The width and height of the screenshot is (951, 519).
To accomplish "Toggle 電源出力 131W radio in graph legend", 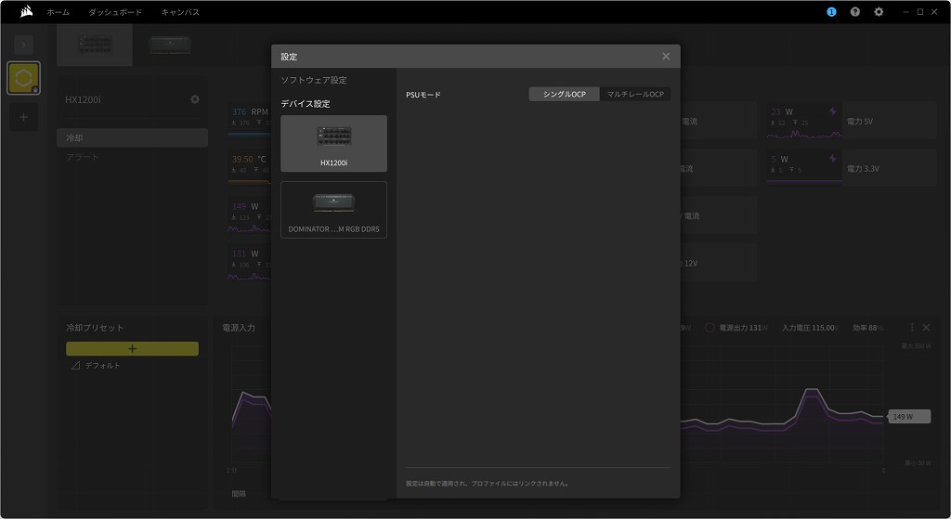I will tap(710, 328).
